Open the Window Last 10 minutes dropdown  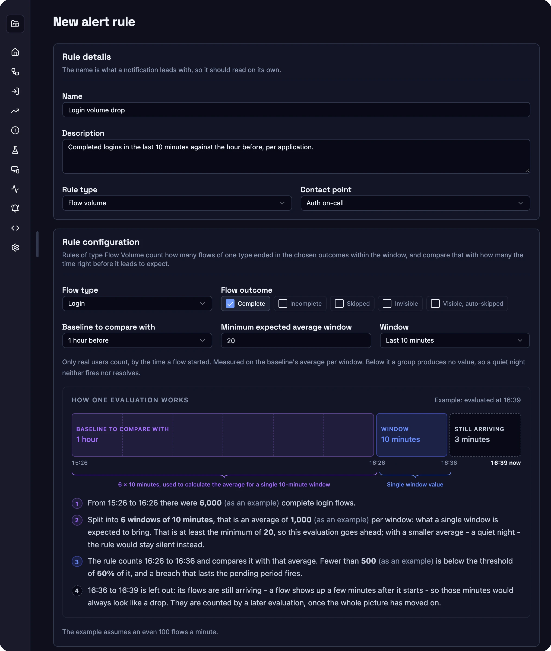point(455,340)
